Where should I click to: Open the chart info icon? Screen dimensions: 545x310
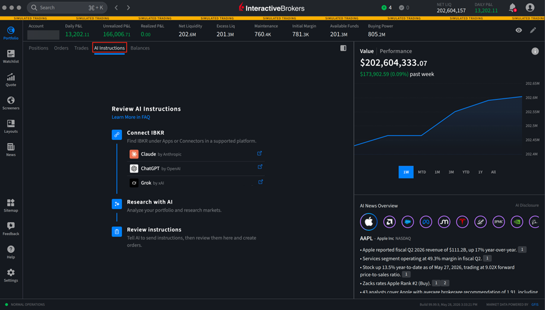tap(535, 51)
